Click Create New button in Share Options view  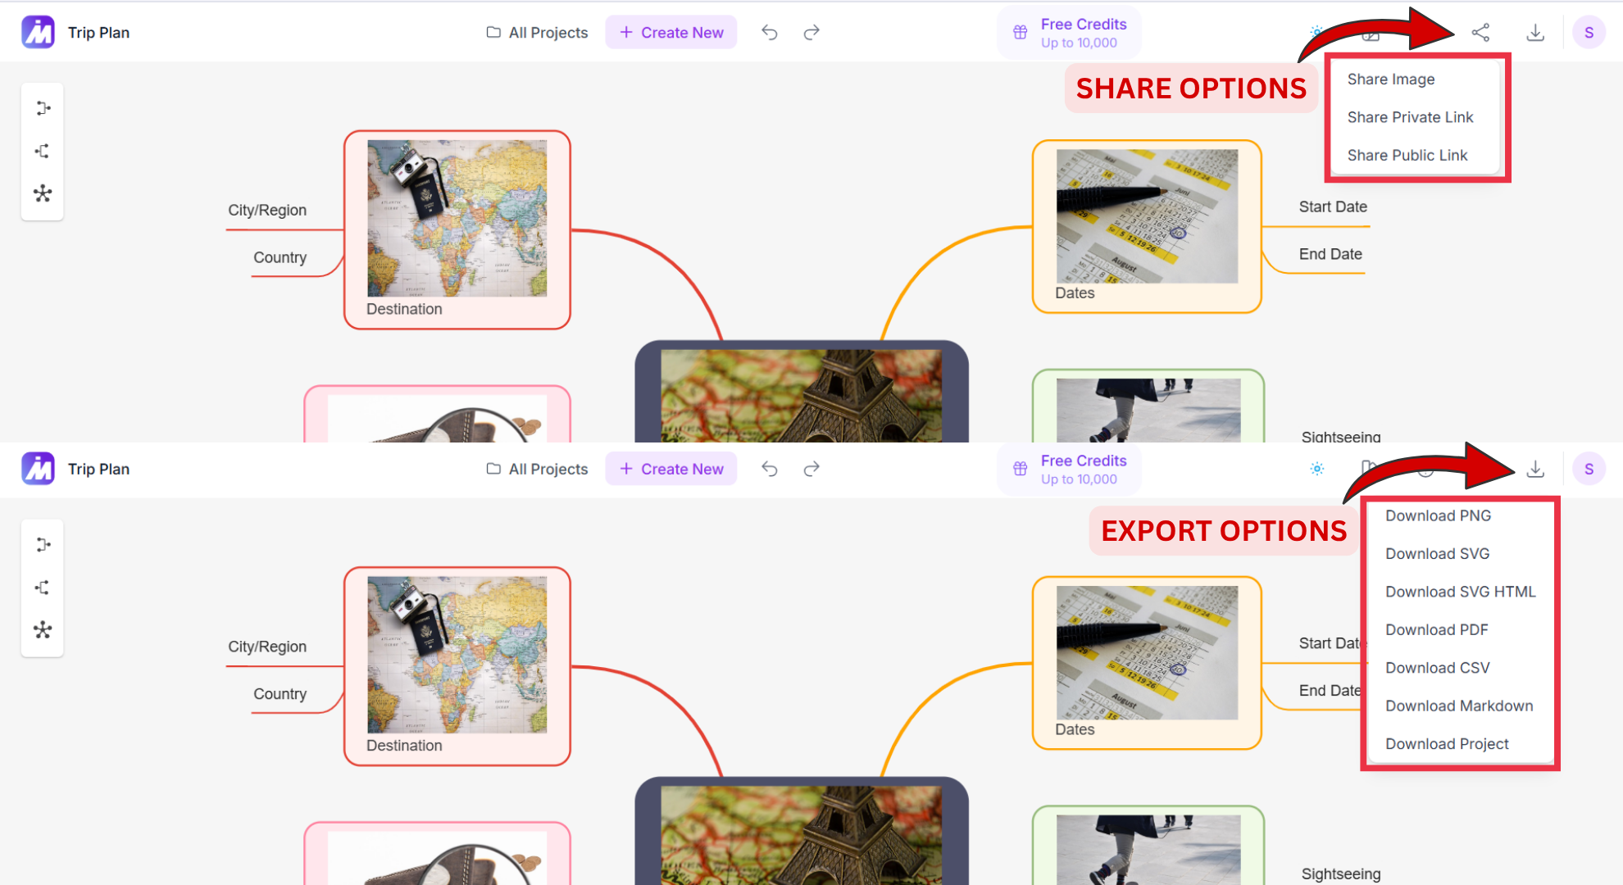point(671,33)
